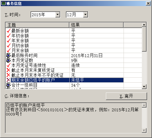This screenshot has width=152, height=138.
Task: Click the eye icon beside 本月凭证数
Action: (x=8, y=60)
